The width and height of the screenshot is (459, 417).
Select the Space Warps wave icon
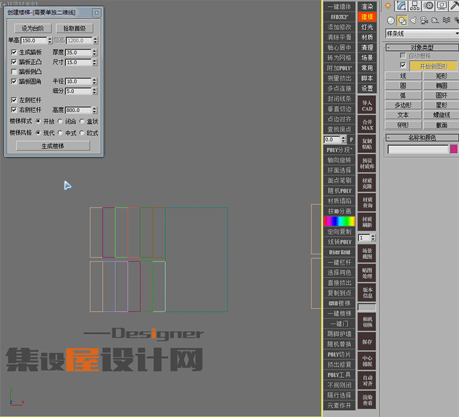[x=446, y=20]
